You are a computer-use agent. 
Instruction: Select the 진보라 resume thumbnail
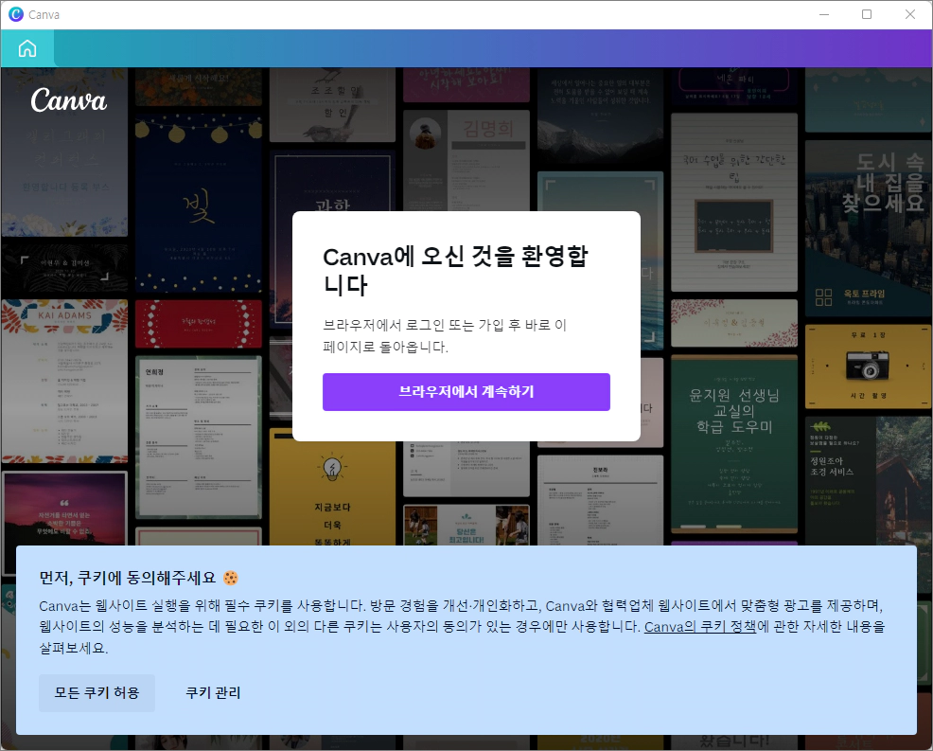click(600, 500)
